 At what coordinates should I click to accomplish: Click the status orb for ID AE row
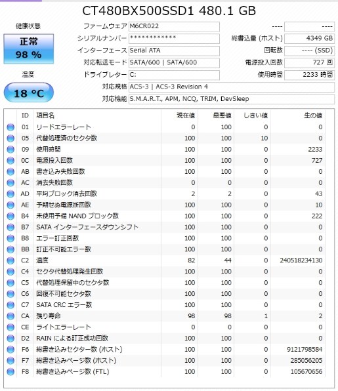[x=11, y=205]
